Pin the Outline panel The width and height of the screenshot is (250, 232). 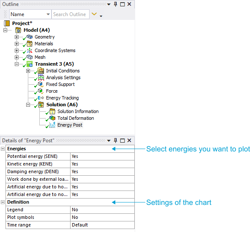coord(116,4)
